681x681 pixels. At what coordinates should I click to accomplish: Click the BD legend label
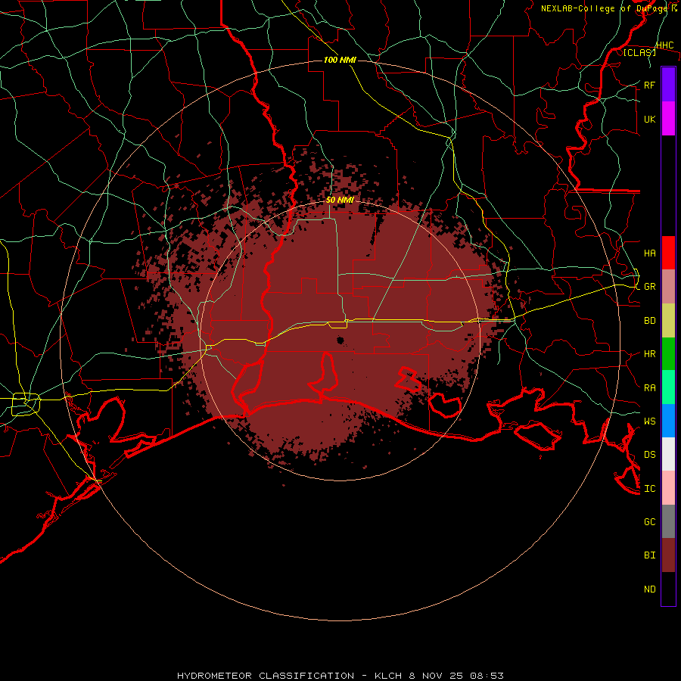650,321
